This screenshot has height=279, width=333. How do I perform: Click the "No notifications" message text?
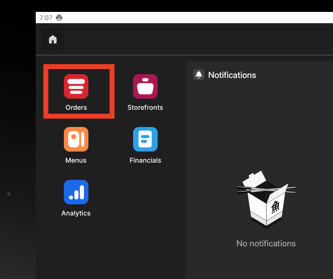pos(266,244)
